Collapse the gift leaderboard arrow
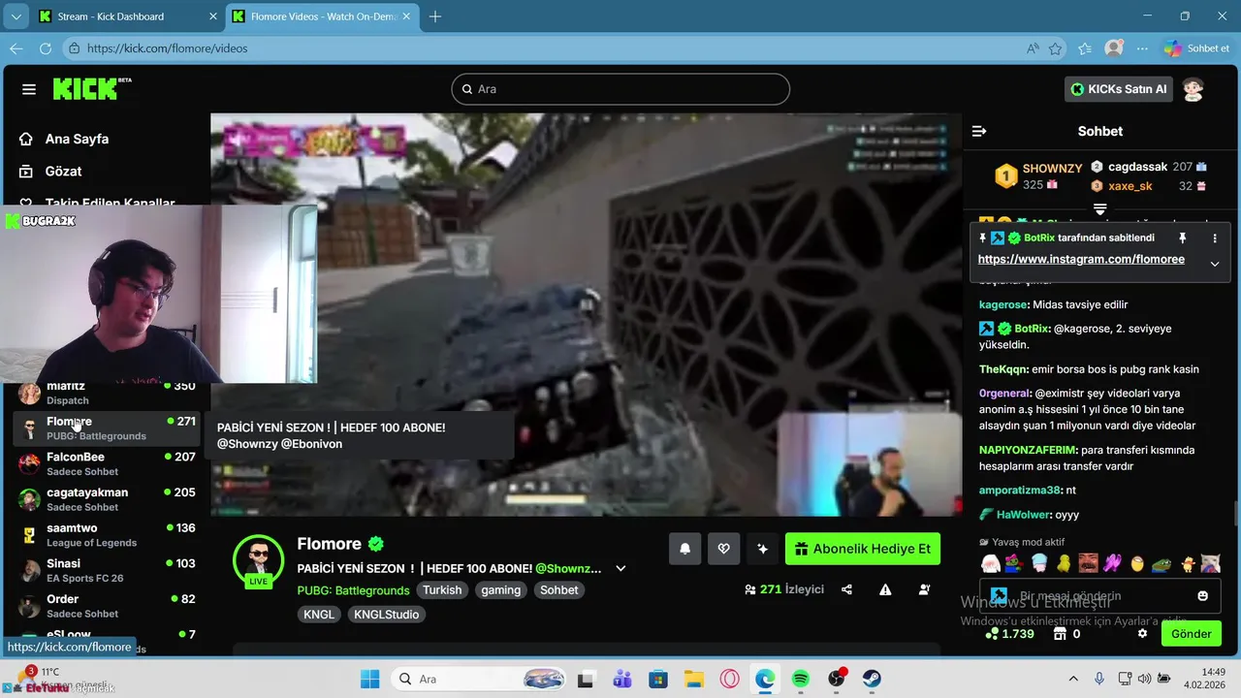The image size is (1241, 698). pyautogui.click(x=1099, y=209)
